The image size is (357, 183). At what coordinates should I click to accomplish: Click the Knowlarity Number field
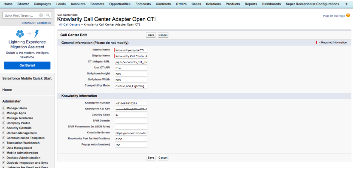tap(131, 103)
